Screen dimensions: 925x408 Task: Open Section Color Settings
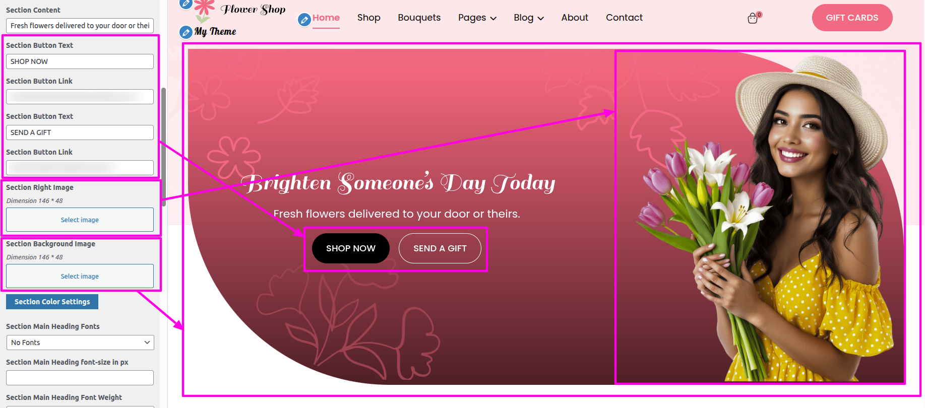coord(52,302)
